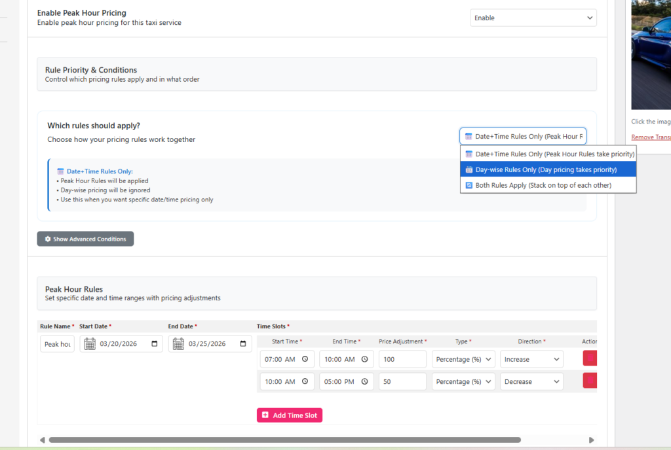Open the Start Date calendar picker icon
Image resolution: width=671 pixels, height=450 pixels.
[89, 343]
